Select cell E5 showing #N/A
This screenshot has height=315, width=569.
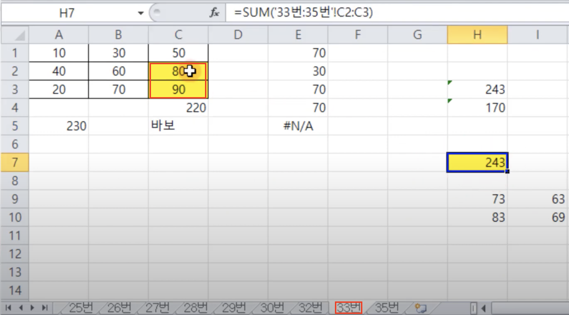[298, 126]
